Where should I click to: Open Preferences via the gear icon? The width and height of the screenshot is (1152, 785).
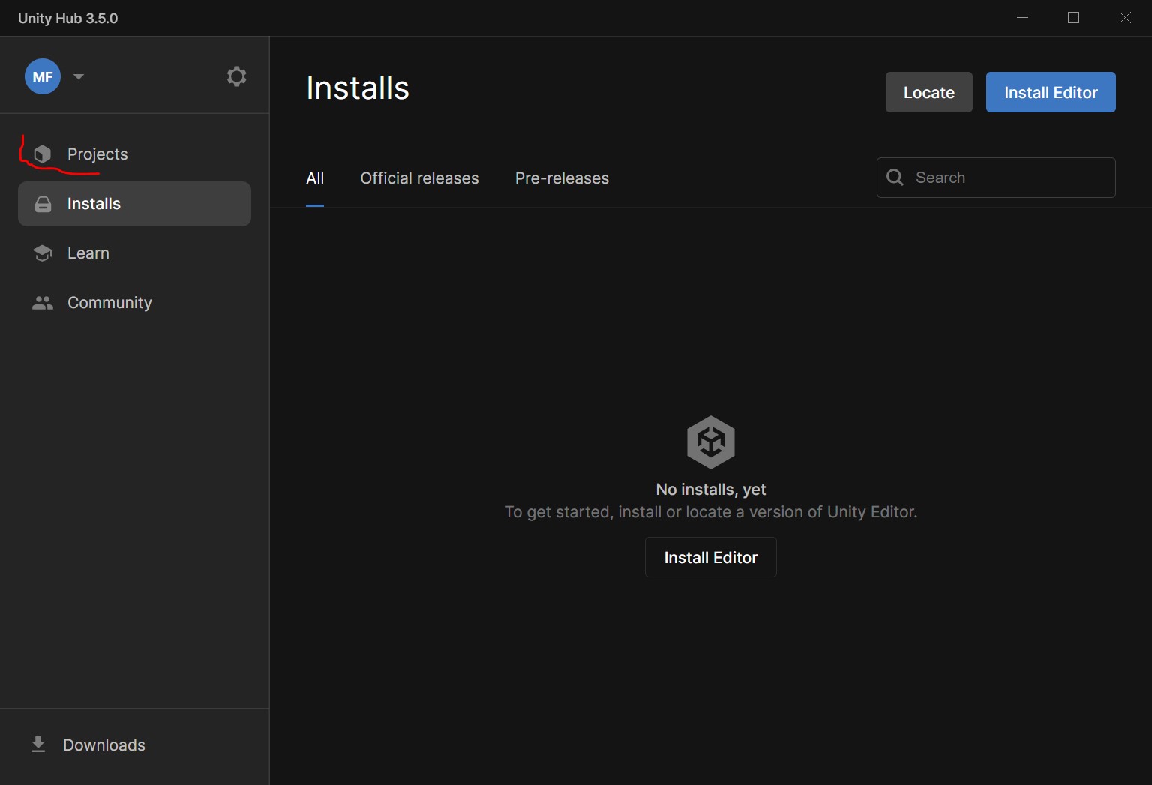(236, 76)
